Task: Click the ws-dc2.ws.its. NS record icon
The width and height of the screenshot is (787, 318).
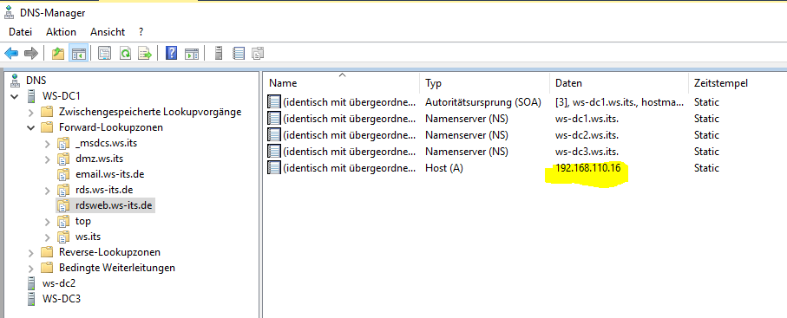Action: coord(274,135)
